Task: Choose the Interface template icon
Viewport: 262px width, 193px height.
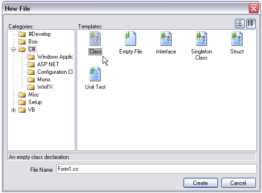Action: (x=166, y=39)
